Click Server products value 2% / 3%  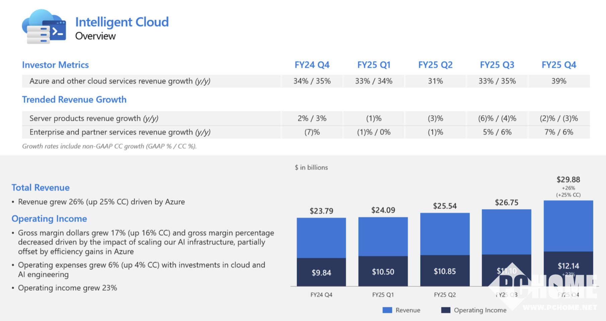[312, 118]
